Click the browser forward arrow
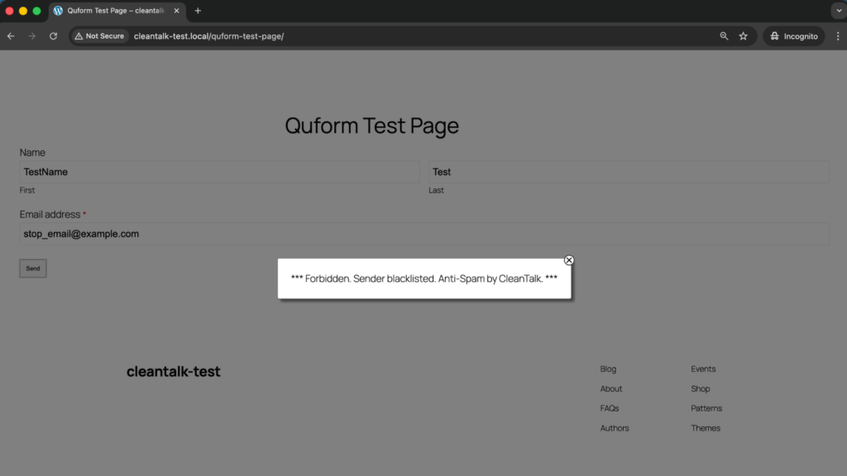 pyautogui.click(x=32, y=36)
